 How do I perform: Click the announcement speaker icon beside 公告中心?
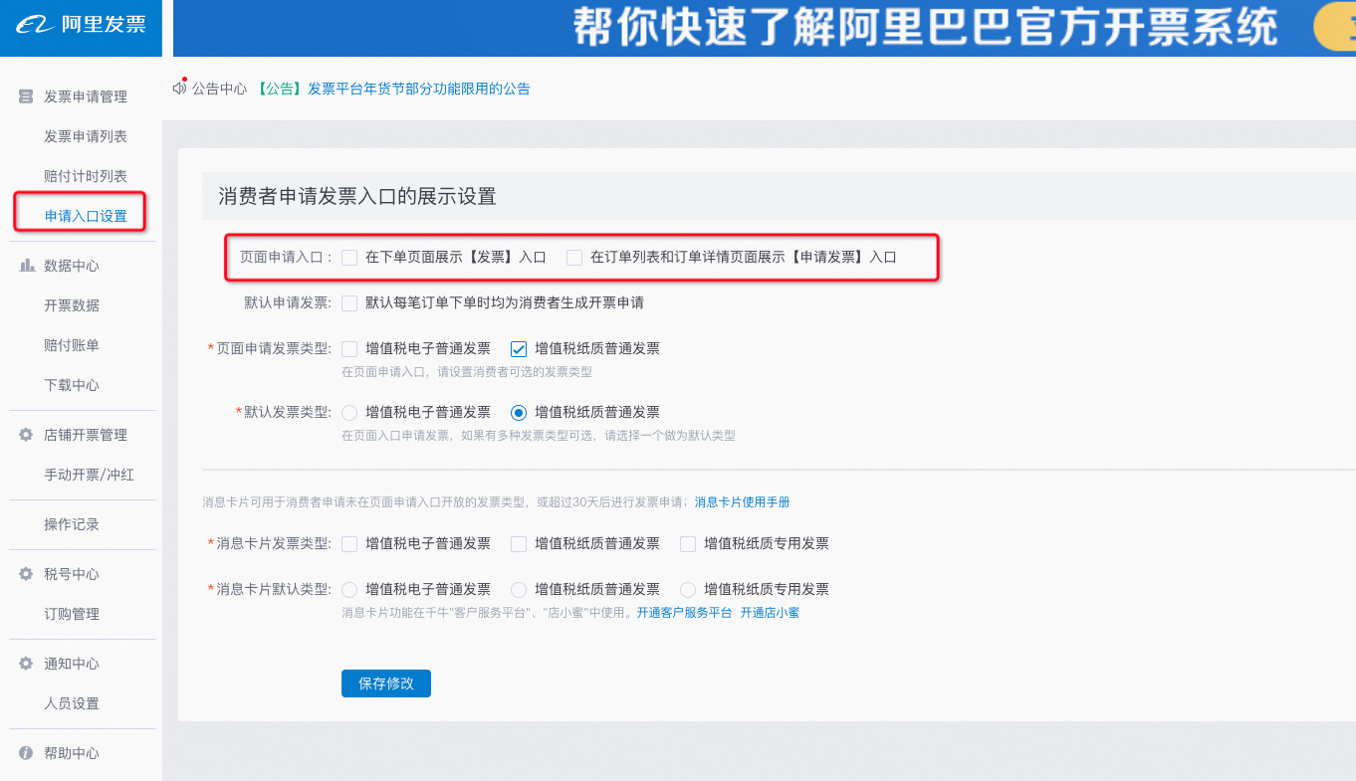181,89
